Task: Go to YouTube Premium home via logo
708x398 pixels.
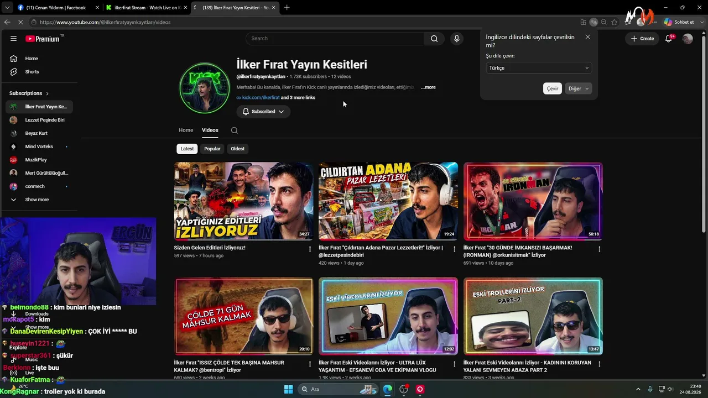Action: coord(43,39)
